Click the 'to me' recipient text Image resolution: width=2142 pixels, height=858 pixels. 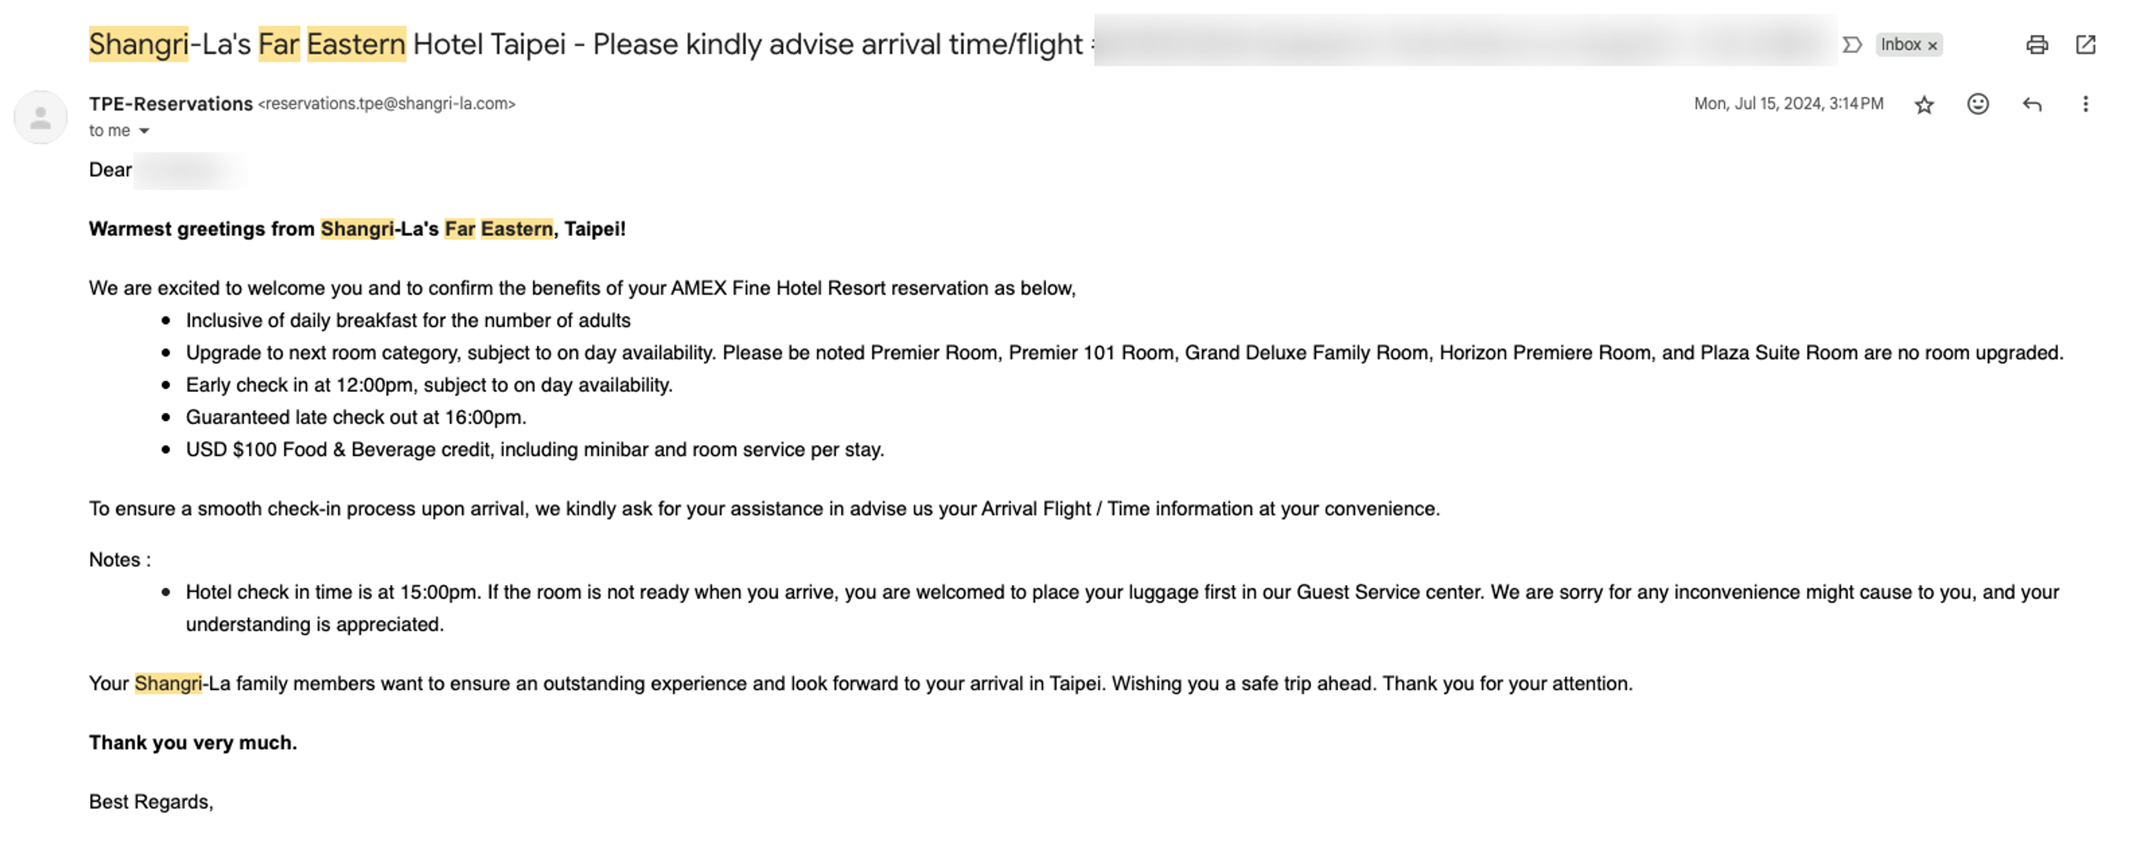coord(110,130)
